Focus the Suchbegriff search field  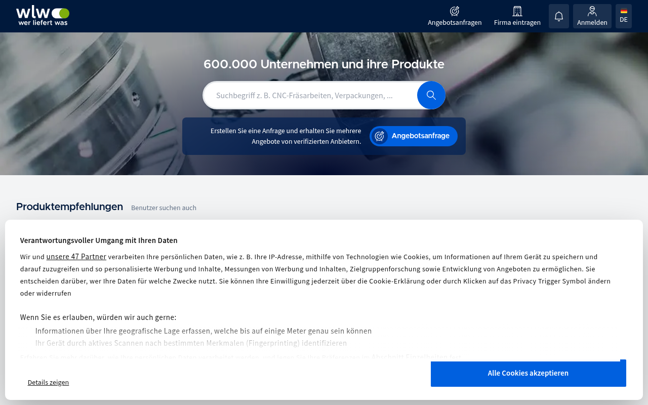[x=310, y=95]
